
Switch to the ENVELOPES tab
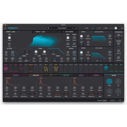(x=36, y=75)
